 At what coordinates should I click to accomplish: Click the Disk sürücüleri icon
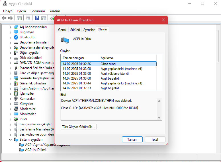click(x=16, y=58)
